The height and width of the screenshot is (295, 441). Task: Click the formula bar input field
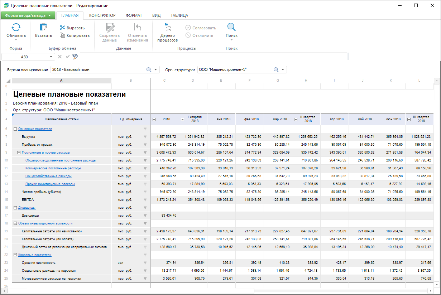[x=214, y=57]
